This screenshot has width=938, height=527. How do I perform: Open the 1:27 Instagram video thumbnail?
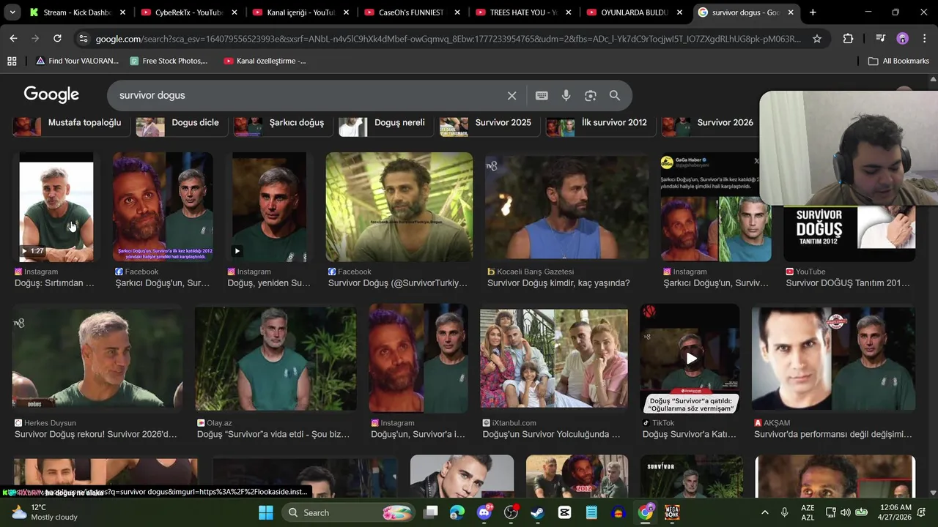coord(56,207)
